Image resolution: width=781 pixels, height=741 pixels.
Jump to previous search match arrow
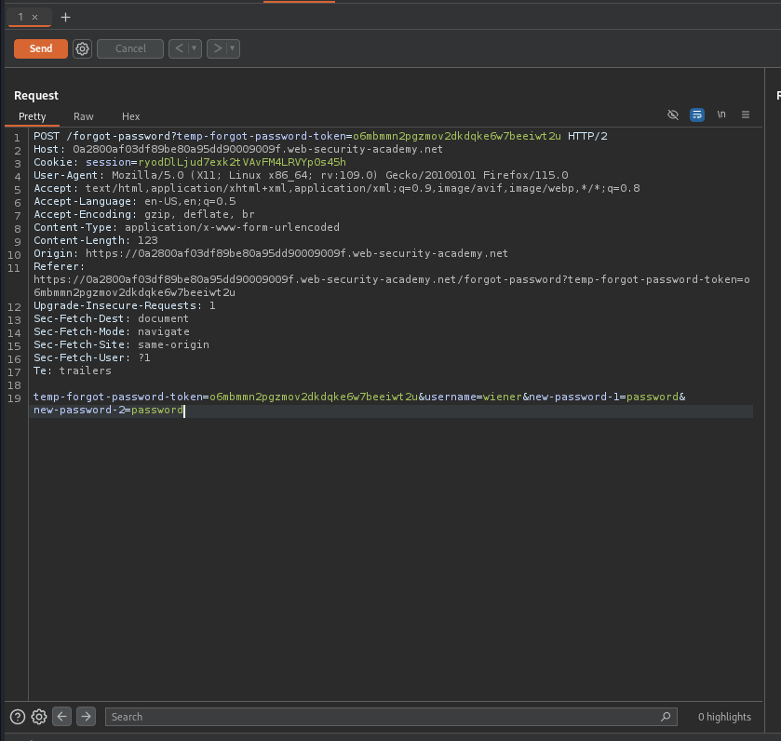tap(62, 717)
